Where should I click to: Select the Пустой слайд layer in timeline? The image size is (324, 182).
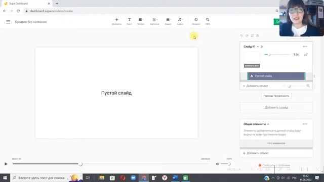point(276,76)
